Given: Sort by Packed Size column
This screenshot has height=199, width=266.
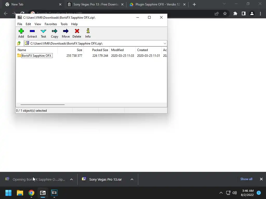Looking at the screenshot, I should pos(96,50).
